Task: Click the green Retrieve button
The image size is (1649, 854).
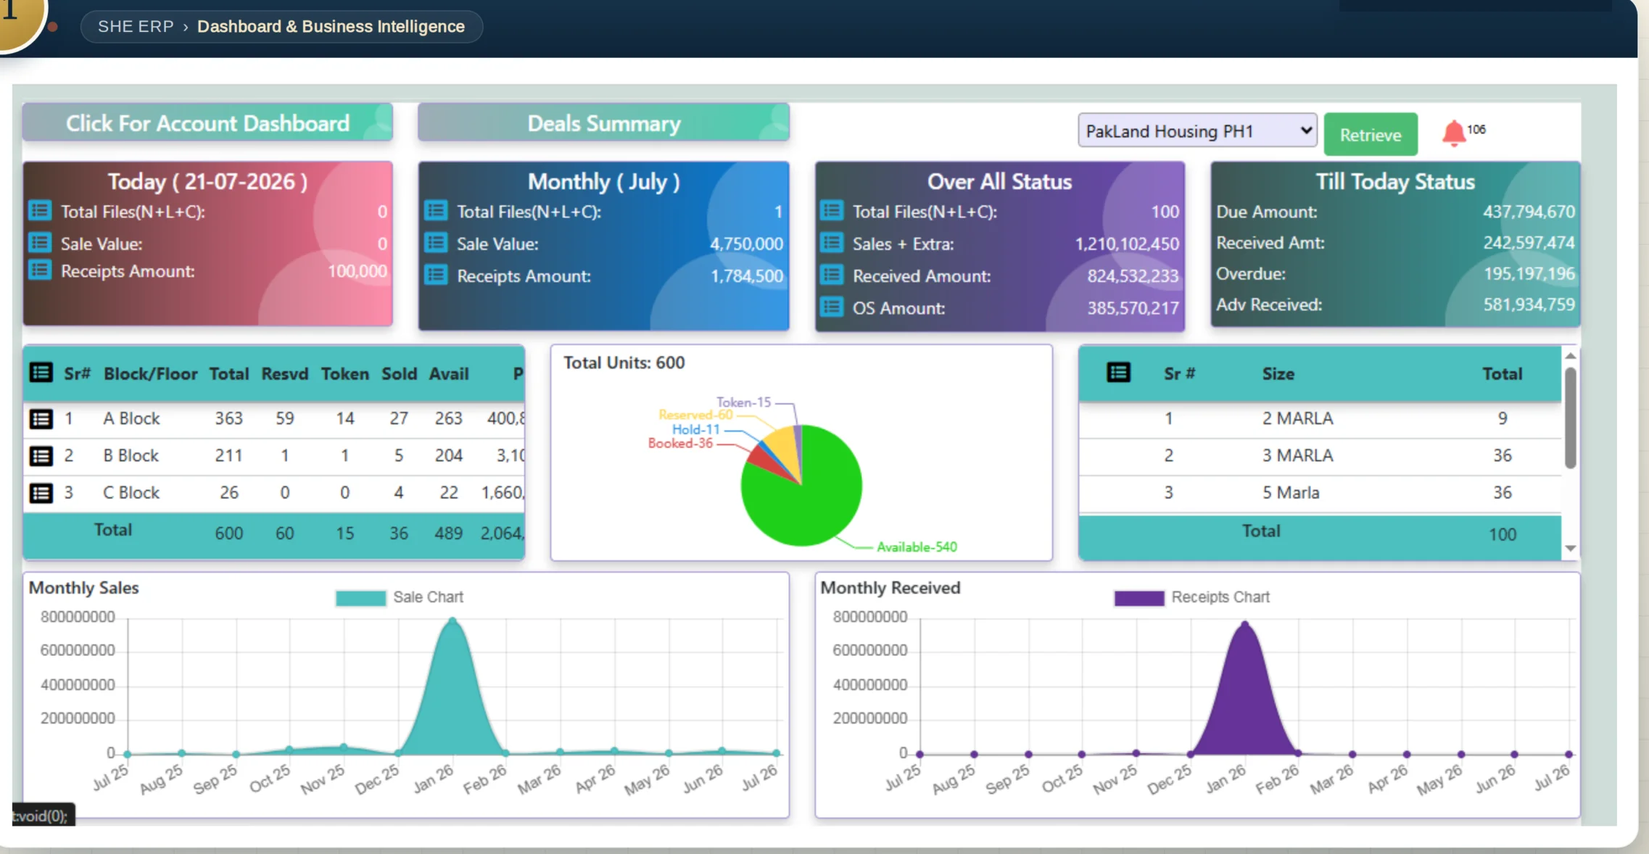Action: (1370, 134)
